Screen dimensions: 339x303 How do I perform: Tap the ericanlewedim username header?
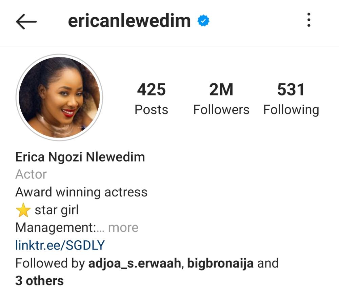click(x=129, y=21)
